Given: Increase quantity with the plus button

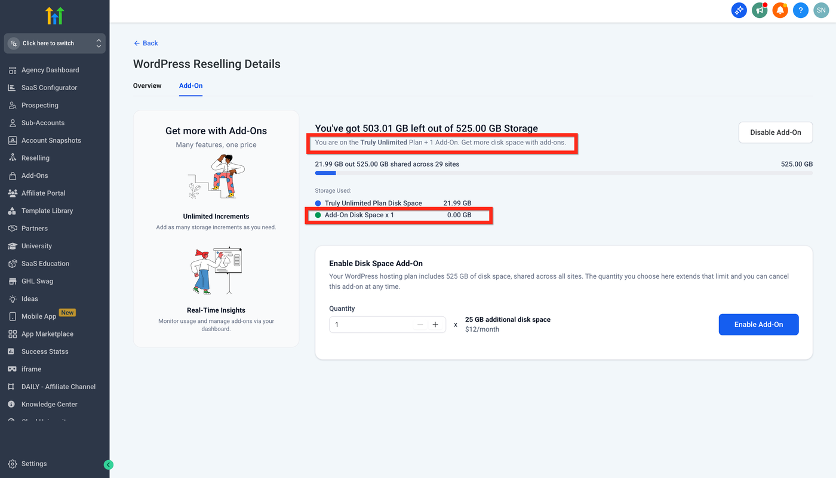Looking at the screenshot, I should (435, 325).
